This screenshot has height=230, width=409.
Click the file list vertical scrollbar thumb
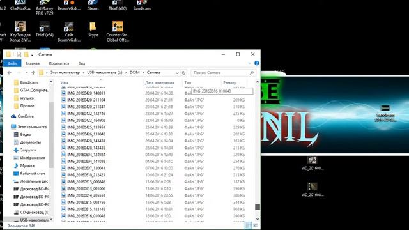coord(258,207)
